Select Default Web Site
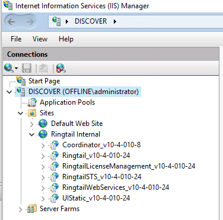The width and height of the screenshot is (223, 220). (x=77, y=124)
